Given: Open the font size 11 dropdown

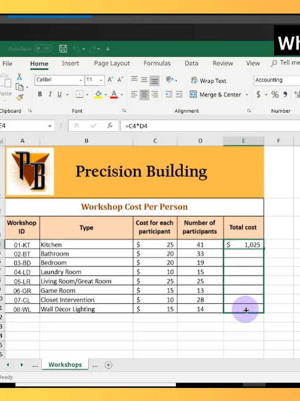Looking at the screenshot, I should point(101,80).
